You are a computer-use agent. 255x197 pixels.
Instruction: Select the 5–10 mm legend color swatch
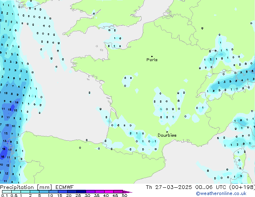tap(44, 192)
